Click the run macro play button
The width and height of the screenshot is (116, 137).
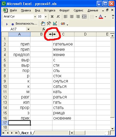(x=7, y=24)
